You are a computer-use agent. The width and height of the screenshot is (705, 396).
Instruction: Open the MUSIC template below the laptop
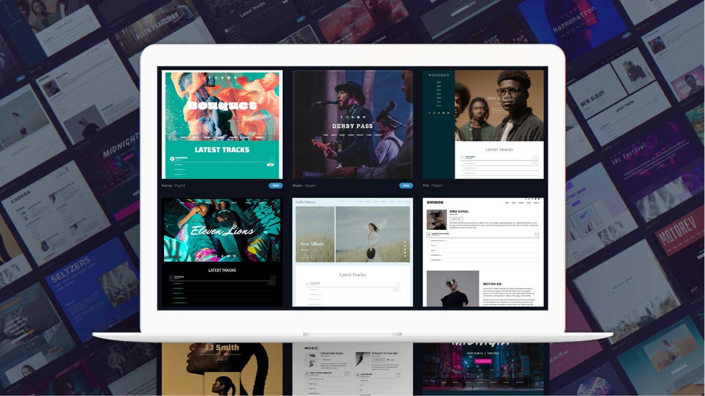tap(352, 369)
